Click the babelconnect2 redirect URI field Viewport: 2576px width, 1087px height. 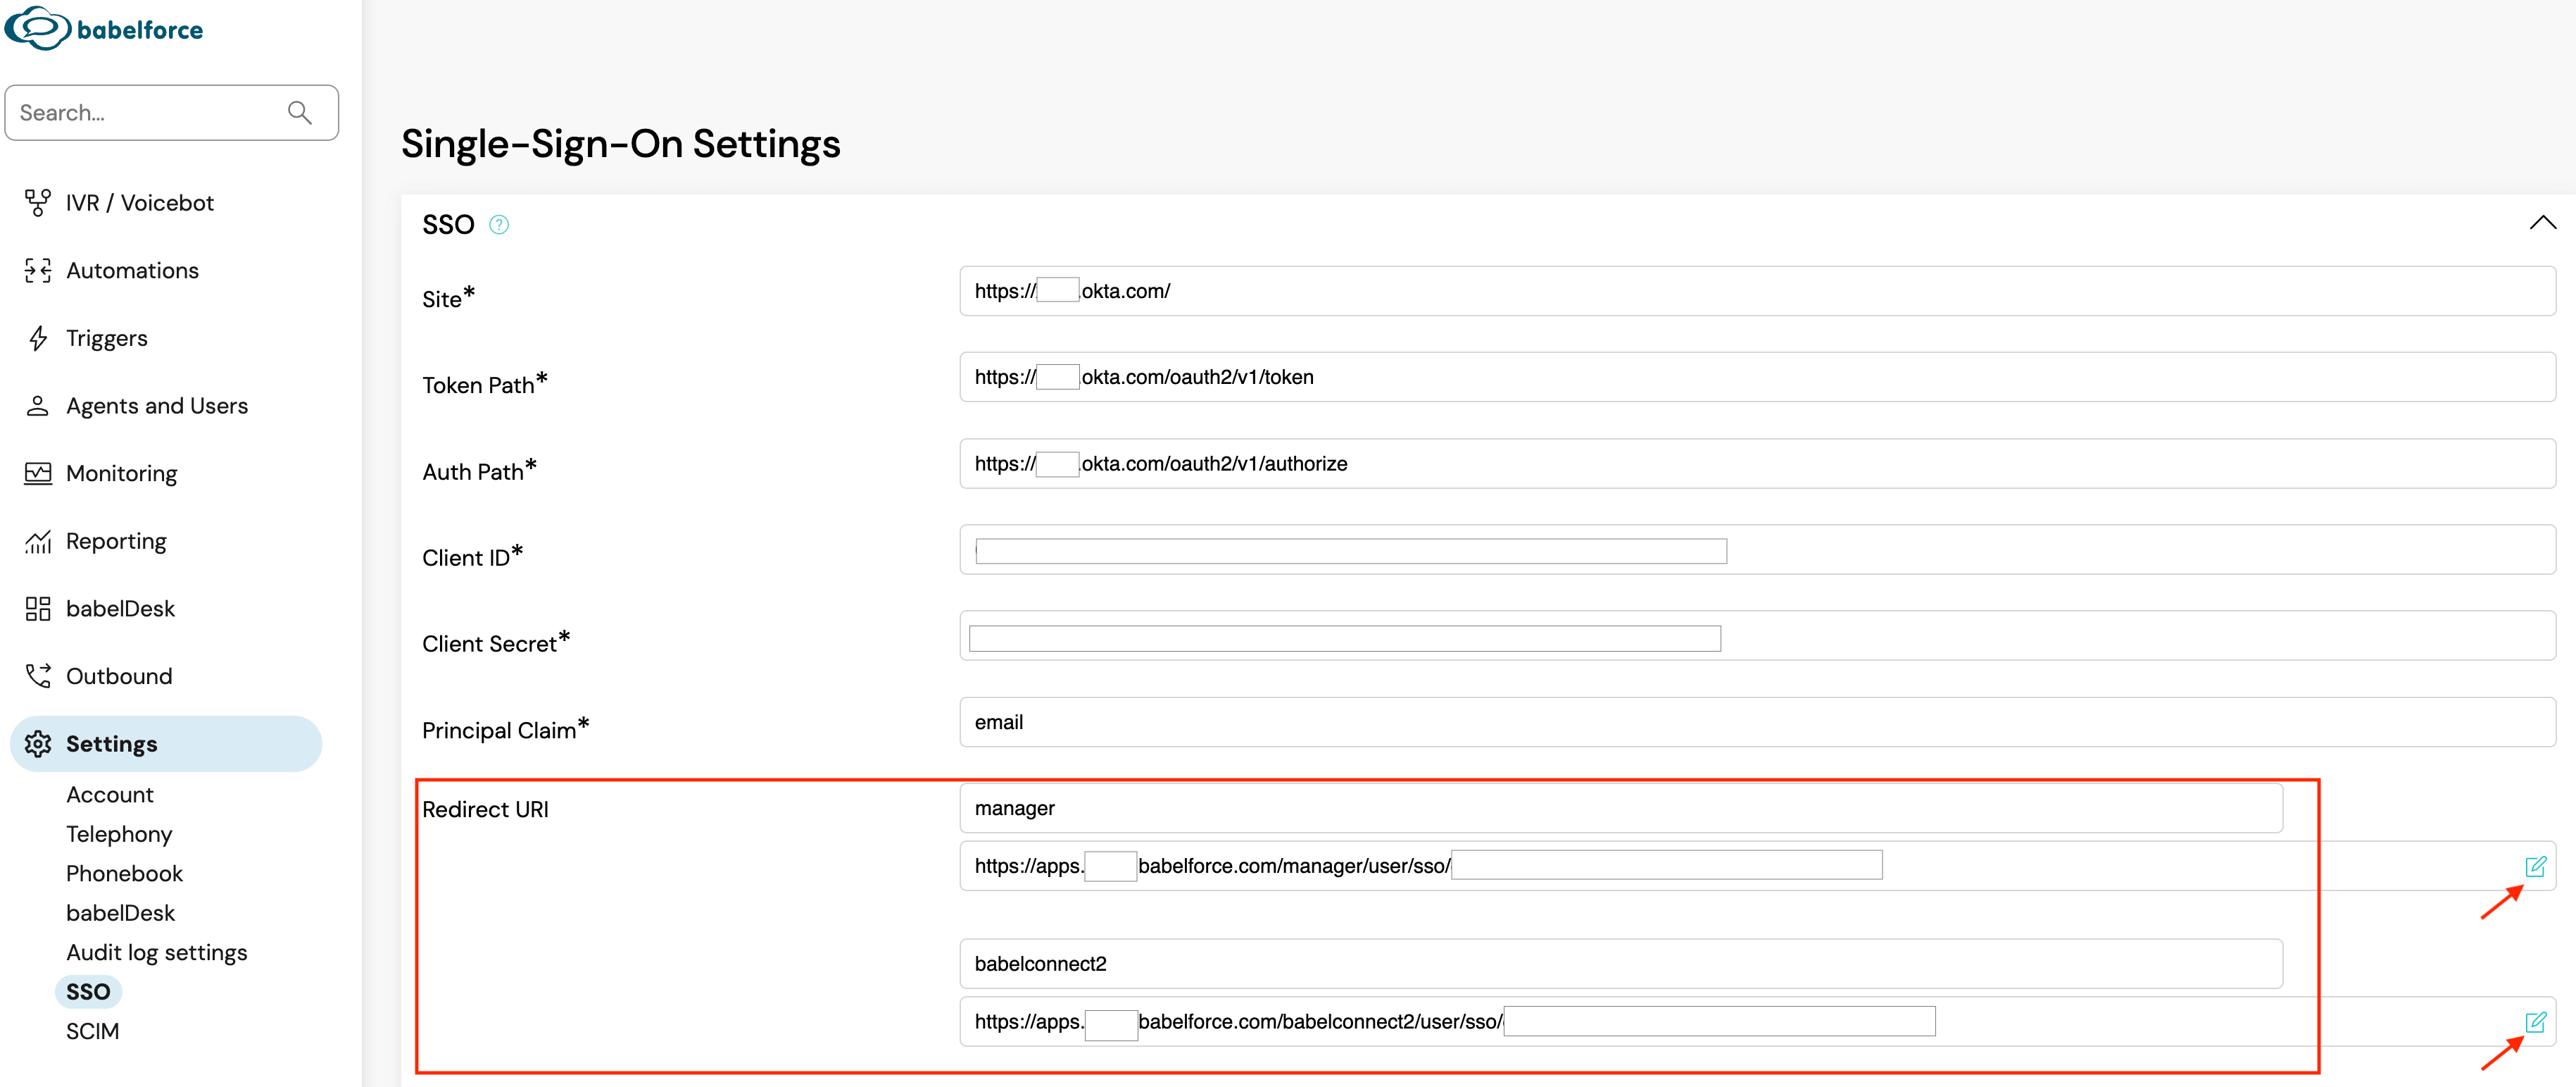click(1757, 1022)
